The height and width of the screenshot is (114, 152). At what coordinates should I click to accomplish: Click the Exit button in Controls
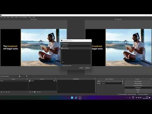[x=138, y=92]
